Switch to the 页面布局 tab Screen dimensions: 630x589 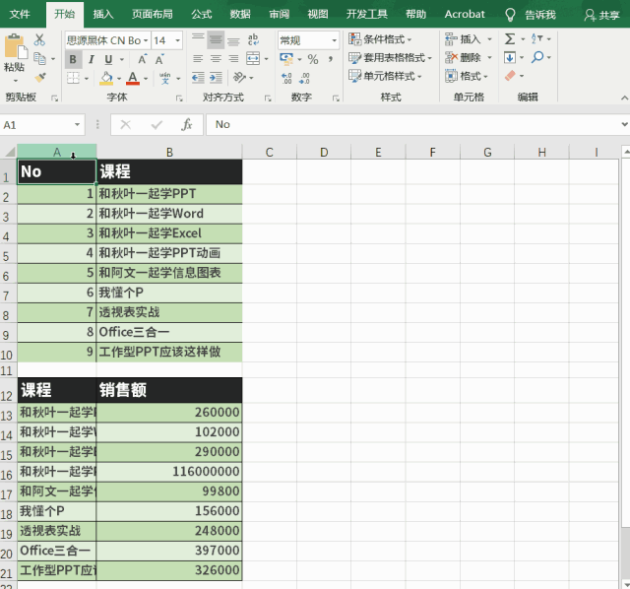click(x=153, y=15)
